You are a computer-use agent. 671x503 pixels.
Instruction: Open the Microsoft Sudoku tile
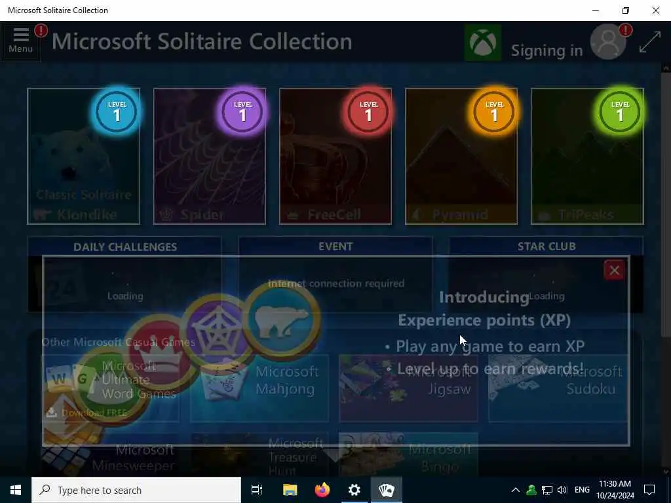[x=558, y=388]
